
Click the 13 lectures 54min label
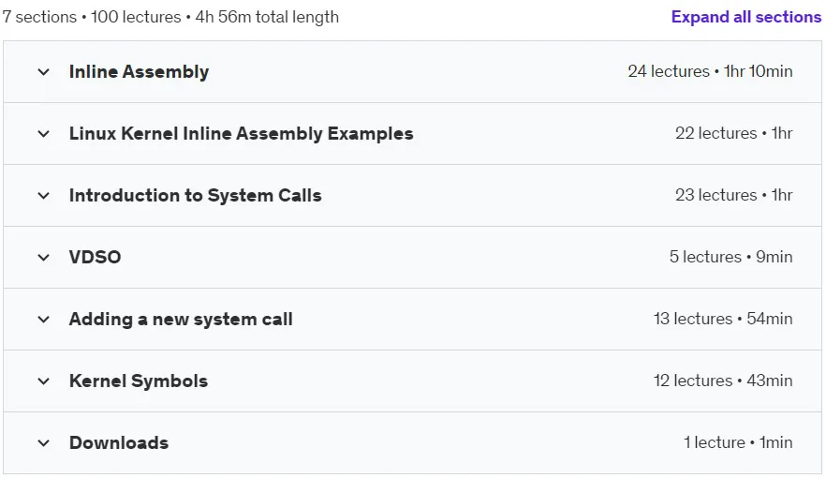point(723,319)
